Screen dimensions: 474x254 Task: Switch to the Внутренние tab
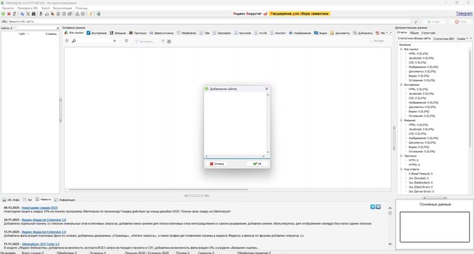click(x=97, y=33)
